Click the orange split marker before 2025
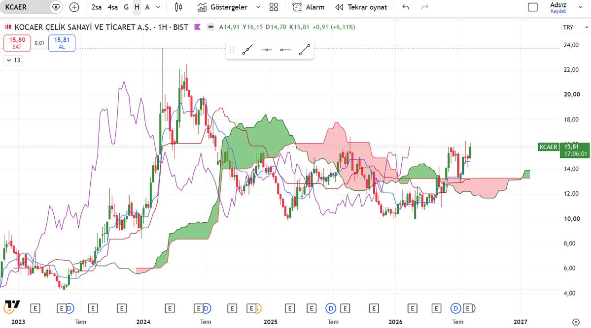The width and height of the screenshot is (591, 328). 258,309
